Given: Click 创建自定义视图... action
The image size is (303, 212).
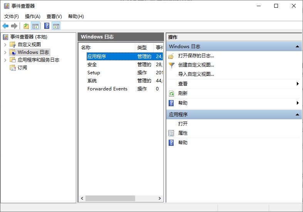Looking at the screenshot, I should pos(196,65).
